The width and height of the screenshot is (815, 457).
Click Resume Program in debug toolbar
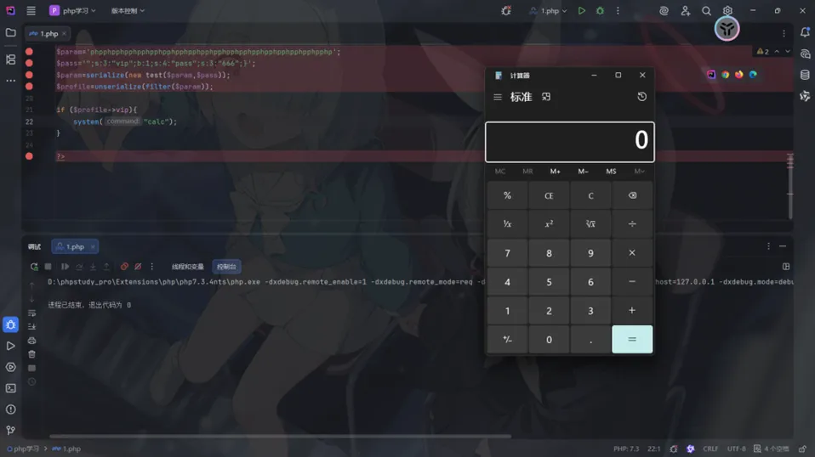65,267
